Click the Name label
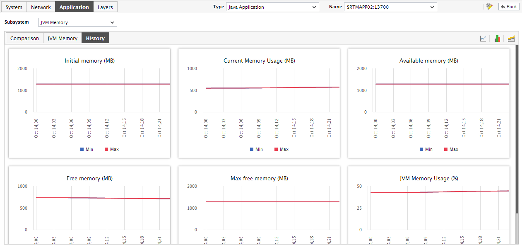The width and height of the screenshot is (522, 245). (x=336, y=7)
